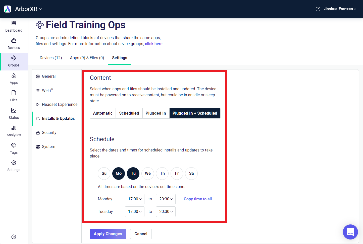Select the Installs & Updates section
This screenshot has width=363, height=244.
pyautogui.click(x=57, y=118)
